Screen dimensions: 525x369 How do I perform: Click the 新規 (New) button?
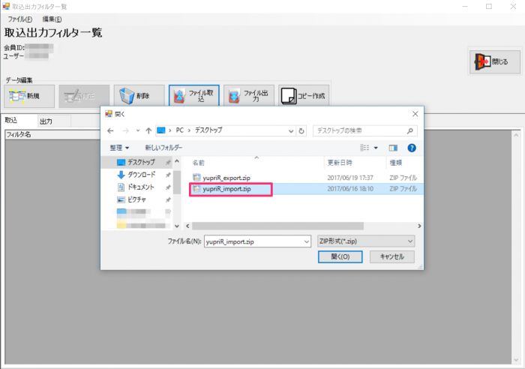pos(30,95)
